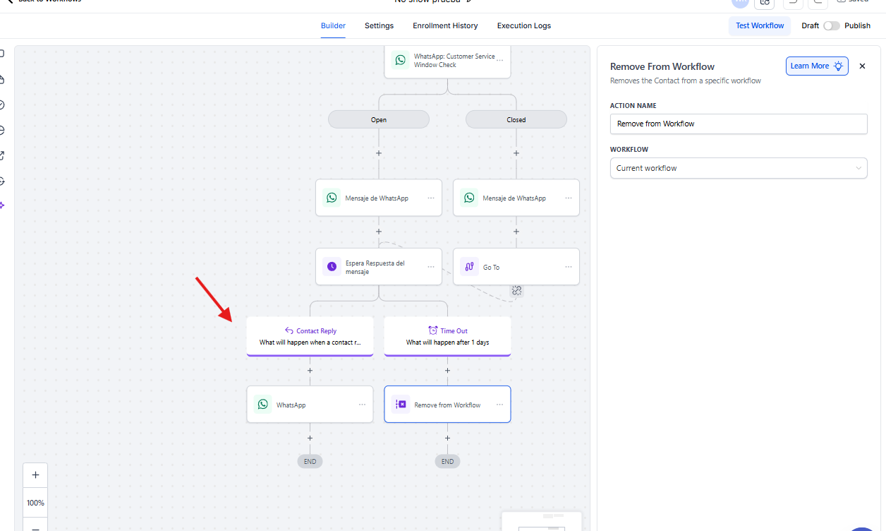Click the Remove from Workflow node icon
The image size is (886, 531).
click(401, 405)
